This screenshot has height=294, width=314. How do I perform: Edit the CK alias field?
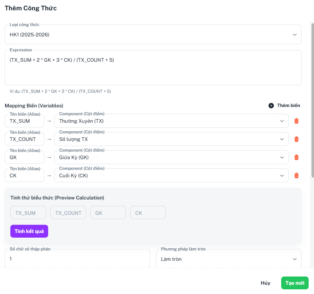click(x=24, y=176)
